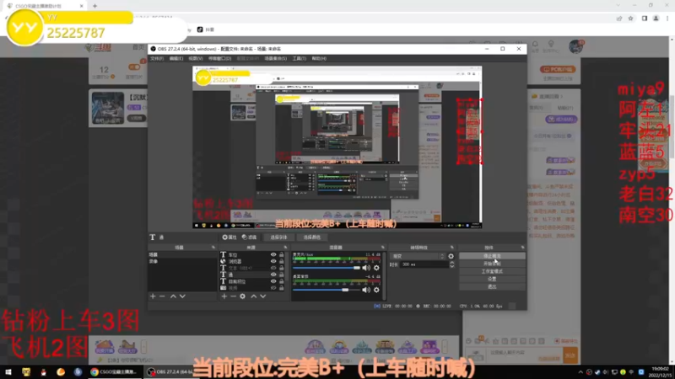
Task: Click the 开始录制 button in Controls
Action: pos(492,264)
